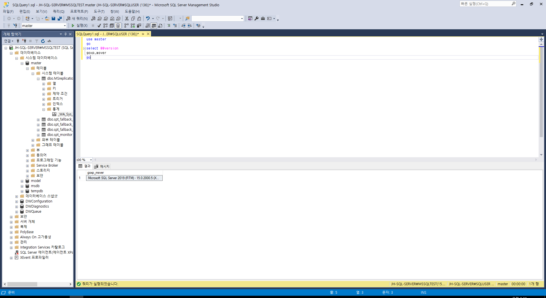Click Uncomment Selected Lines icon
546x298 pixels.
tap(175, 26)
